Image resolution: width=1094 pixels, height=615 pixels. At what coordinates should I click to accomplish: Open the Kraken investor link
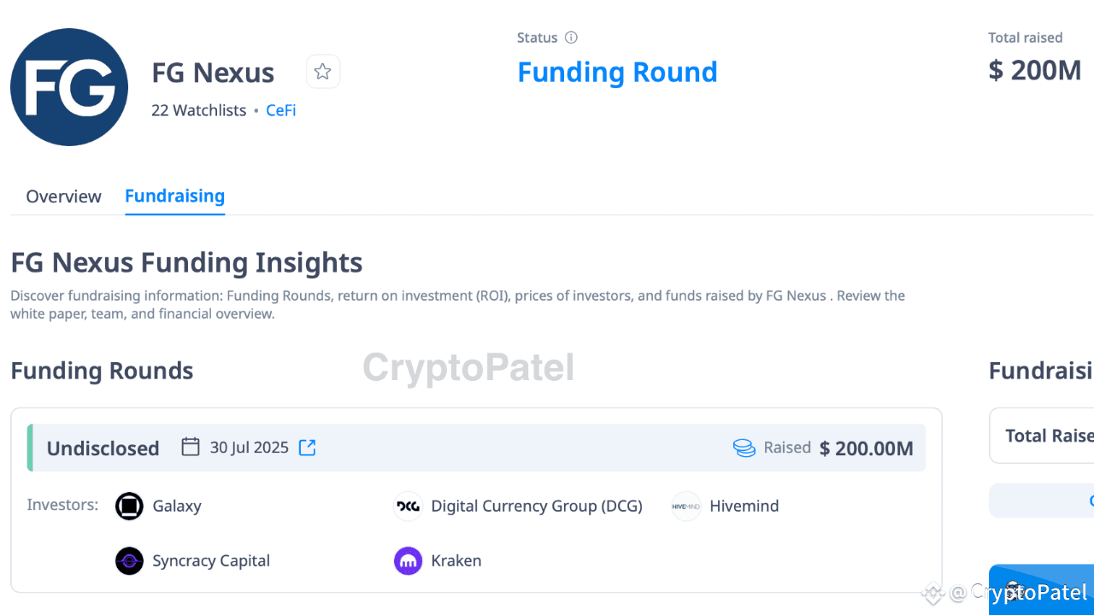click(456, 561)
